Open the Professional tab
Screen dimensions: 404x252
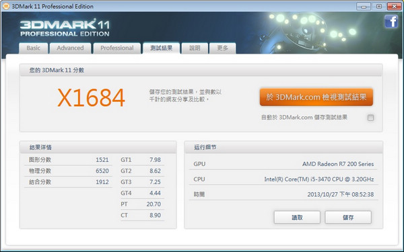click(x=117, y=48)
